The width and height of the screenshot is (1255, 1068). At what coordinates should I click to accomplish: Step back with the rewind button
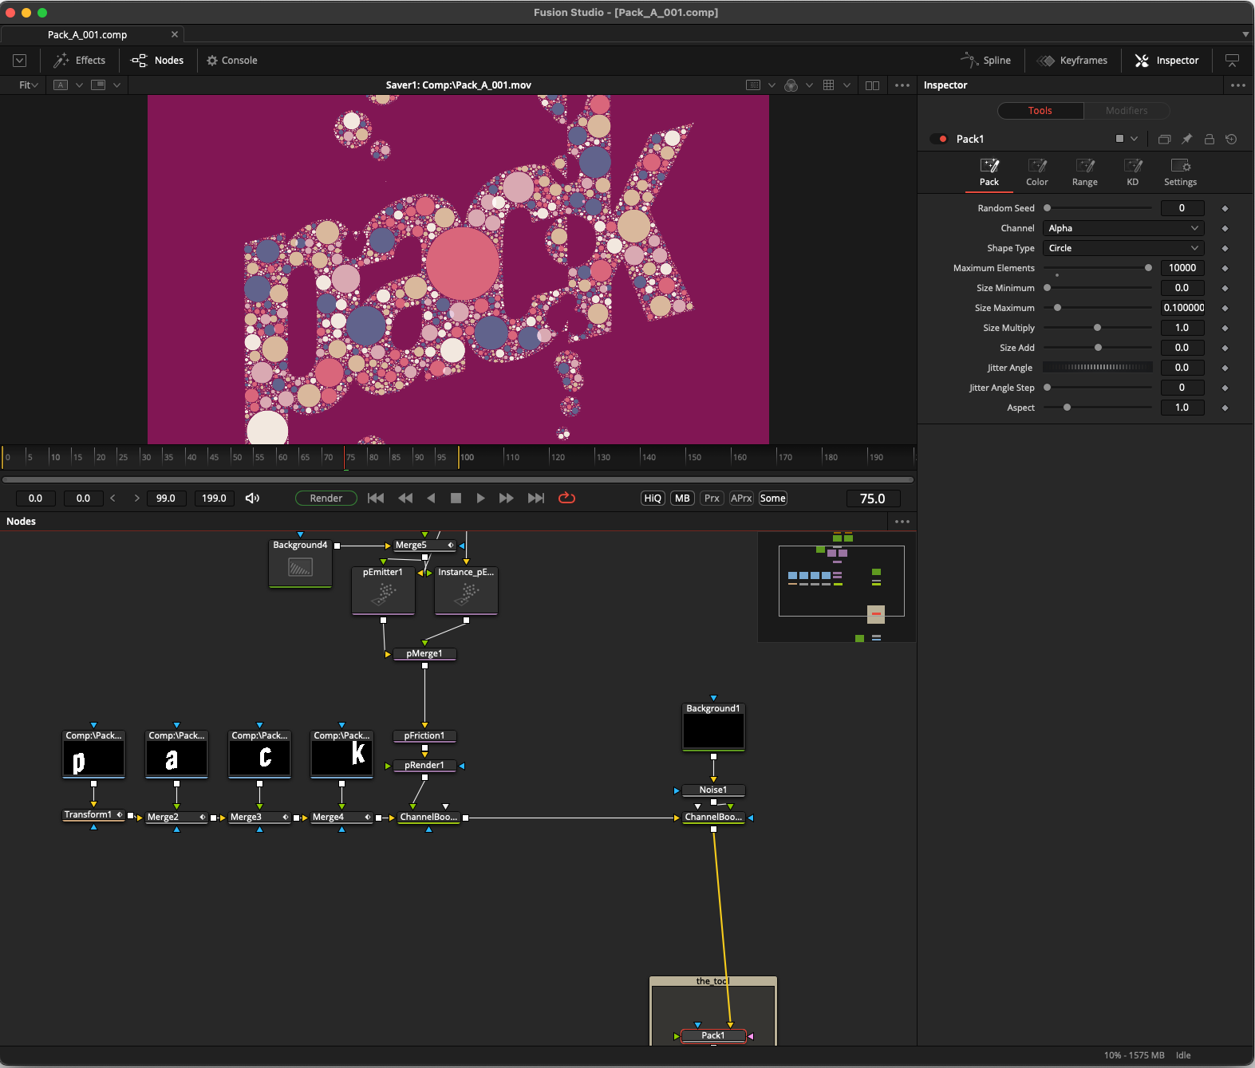(405, 499)
